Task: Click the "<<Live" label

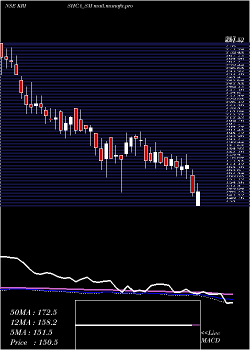Action: point(210,333)
